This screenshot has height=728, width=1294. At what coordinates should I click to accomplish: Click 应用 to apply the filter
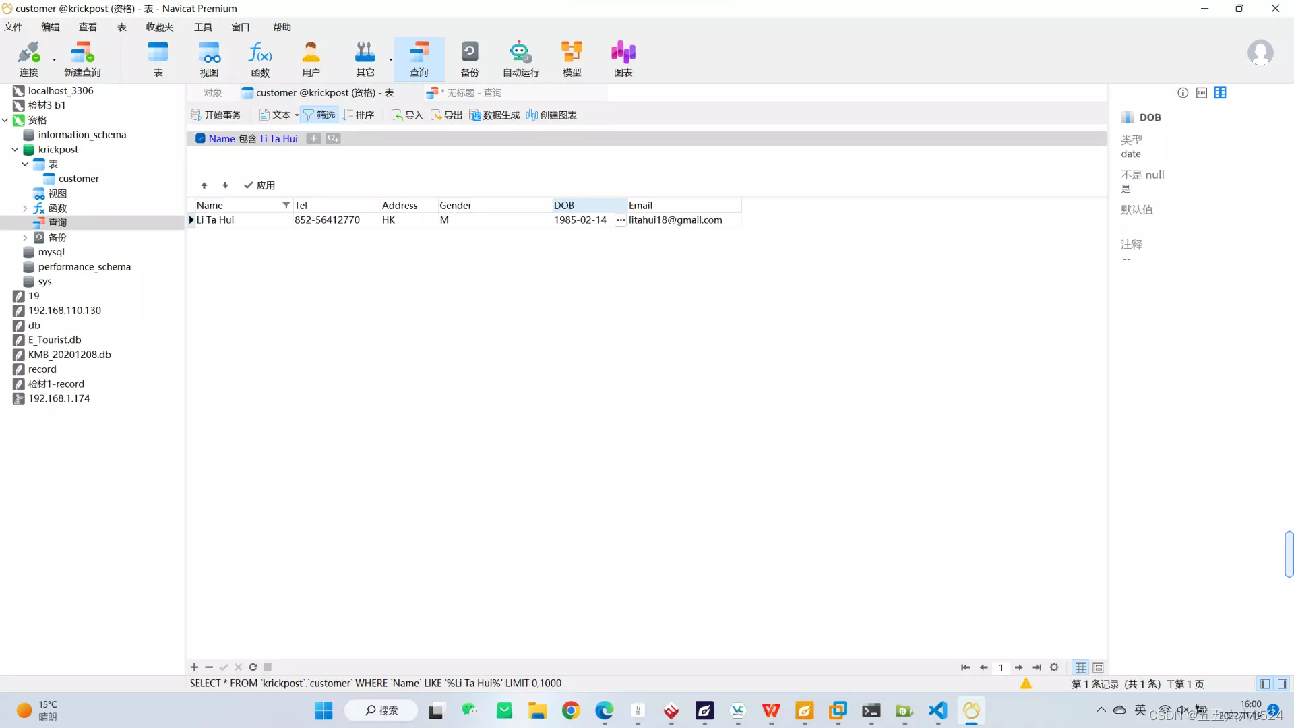point(259,185)
